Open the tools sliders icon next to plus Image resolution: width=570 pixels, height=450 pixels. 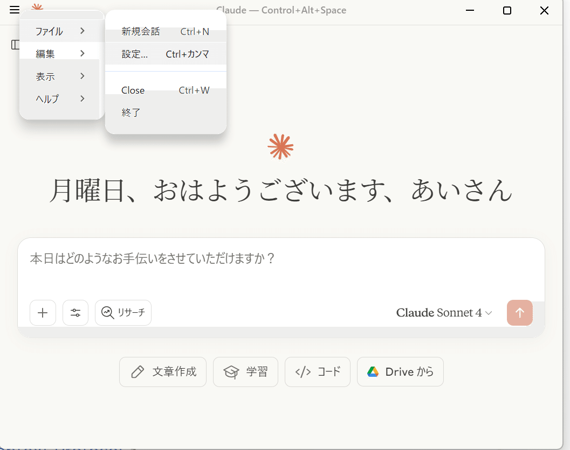coord(75,313)
